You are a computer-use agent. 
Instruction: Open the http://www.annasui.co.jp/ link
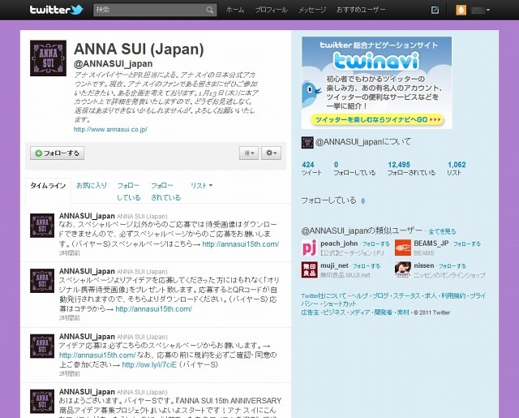[x=110, y=129]
